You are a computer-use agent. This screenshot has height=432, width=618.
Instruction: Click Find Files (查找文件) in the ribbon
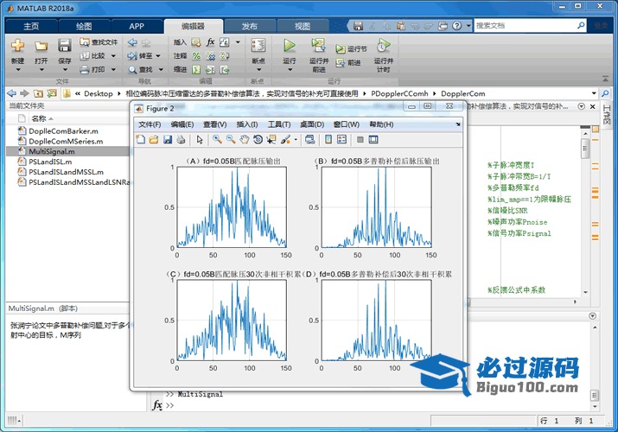tap(99, 42)
